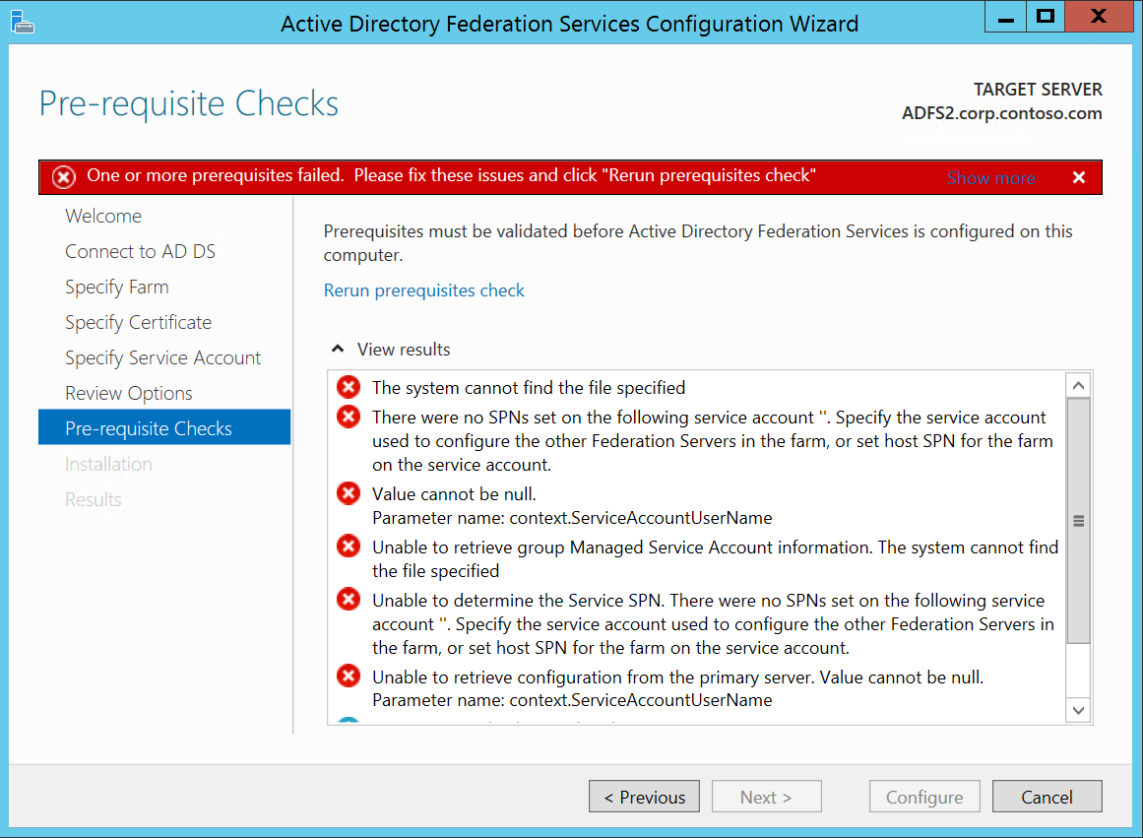Viewport: 1143px width, 838px height.
Task: Click the disabled Results step
Action: pos(93,499)
